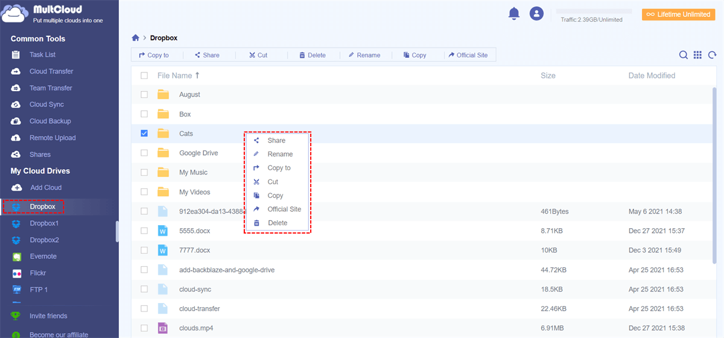The image size is (724, 338).
Task: Go to home breadcrumb icon
Action: coord(136,38)
